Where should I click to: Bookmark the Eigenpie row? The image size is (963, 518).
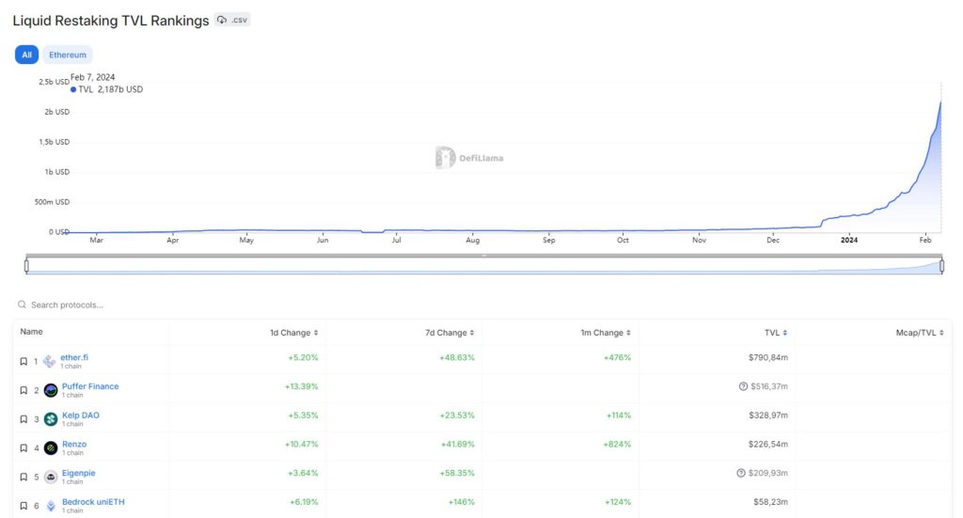click(24, 477)
